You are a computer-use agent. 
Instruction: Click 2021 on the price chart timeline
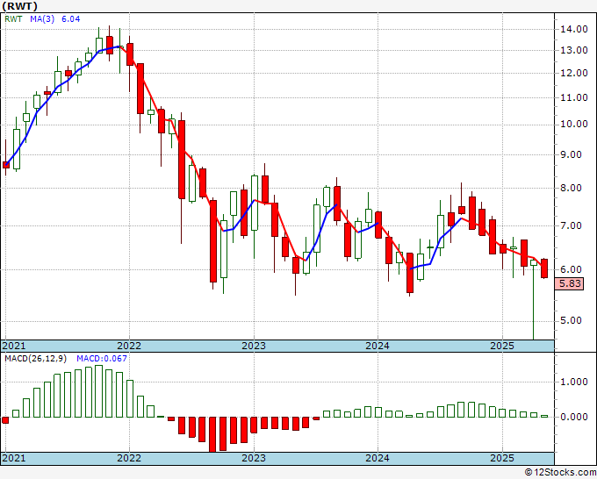point(14,346)
